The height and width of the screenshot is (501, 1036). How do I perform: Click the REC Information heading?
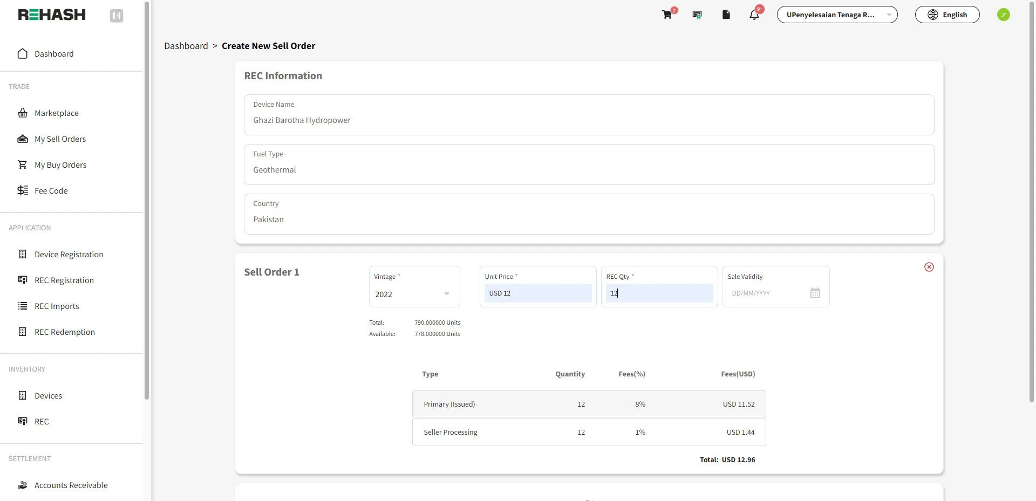[x=283, y=76]
